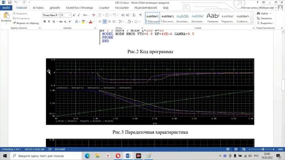Open the ФАЙЛ menu
The image size is (285, 160).
[x=6, y=8]
